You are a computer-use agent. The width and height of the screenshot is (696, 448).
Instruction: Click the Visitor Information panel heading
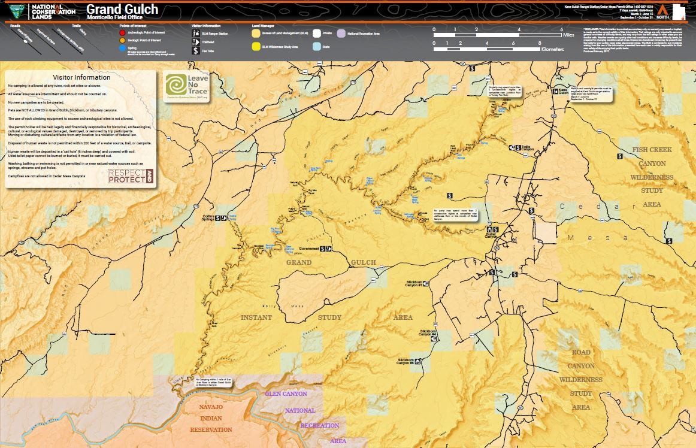[x=81, y=77]
